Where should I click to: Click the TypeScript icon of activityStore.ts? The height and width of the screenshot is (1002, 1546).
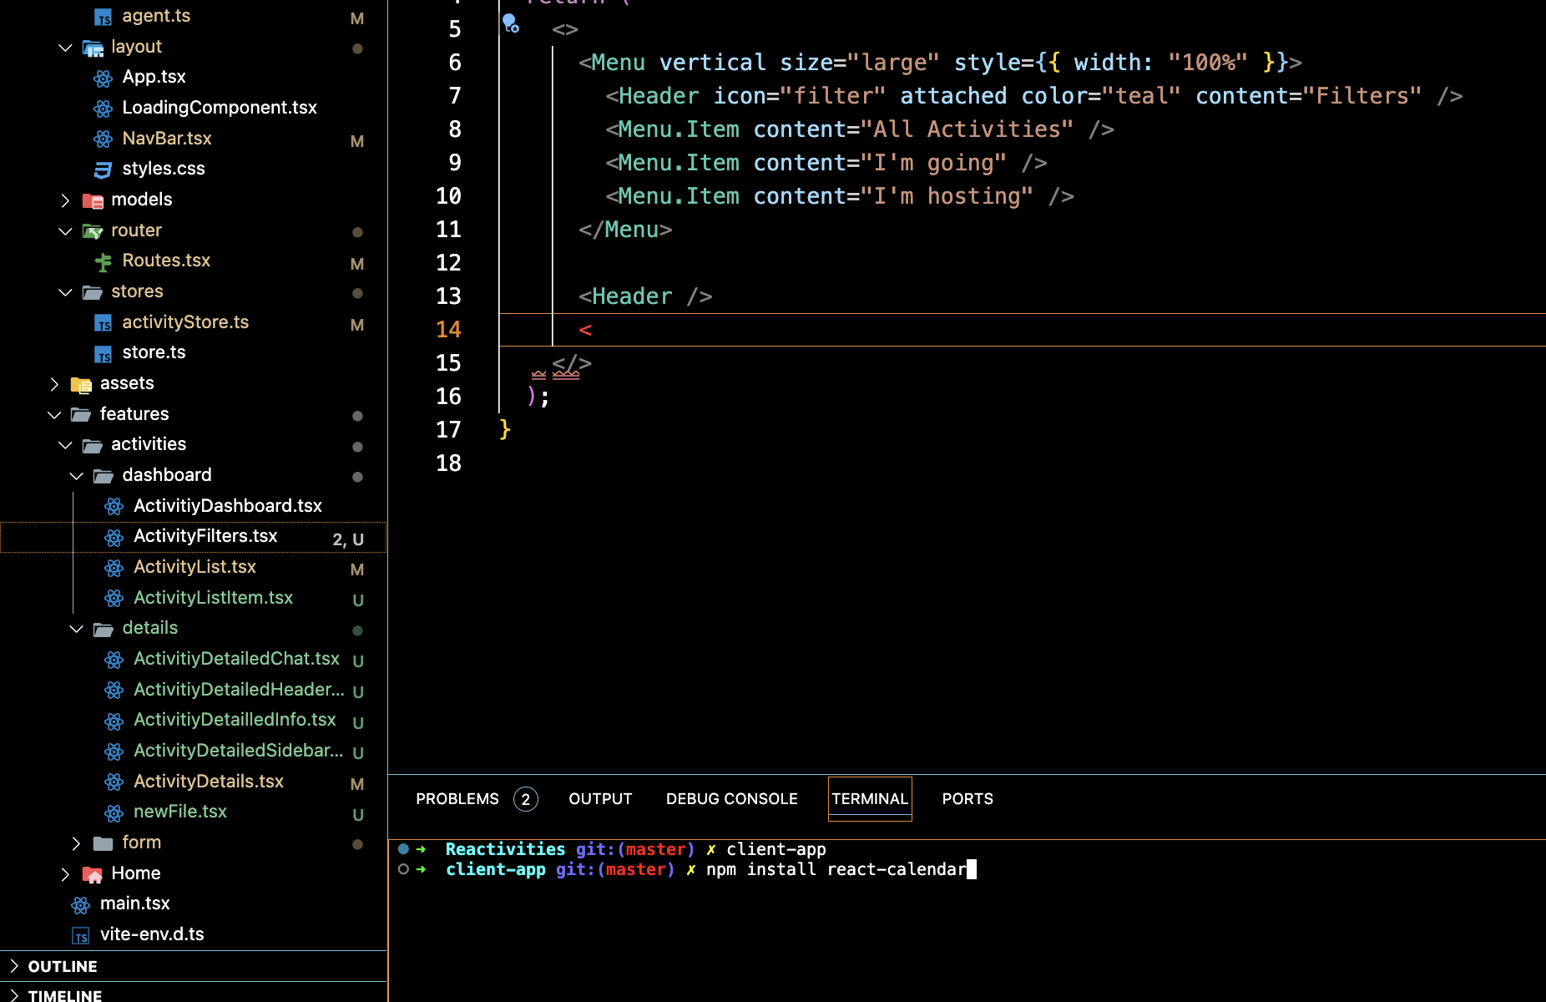tap(103, 323)
